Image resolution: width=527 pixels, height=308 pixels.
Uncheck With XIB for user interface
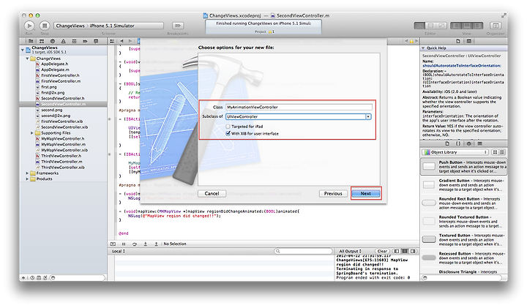click(228, 133)
